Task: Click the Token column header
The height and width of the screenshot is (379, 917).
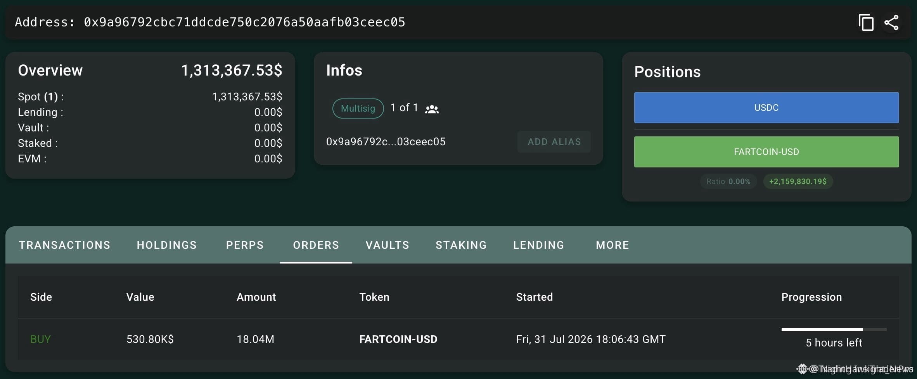Action: 374,297
